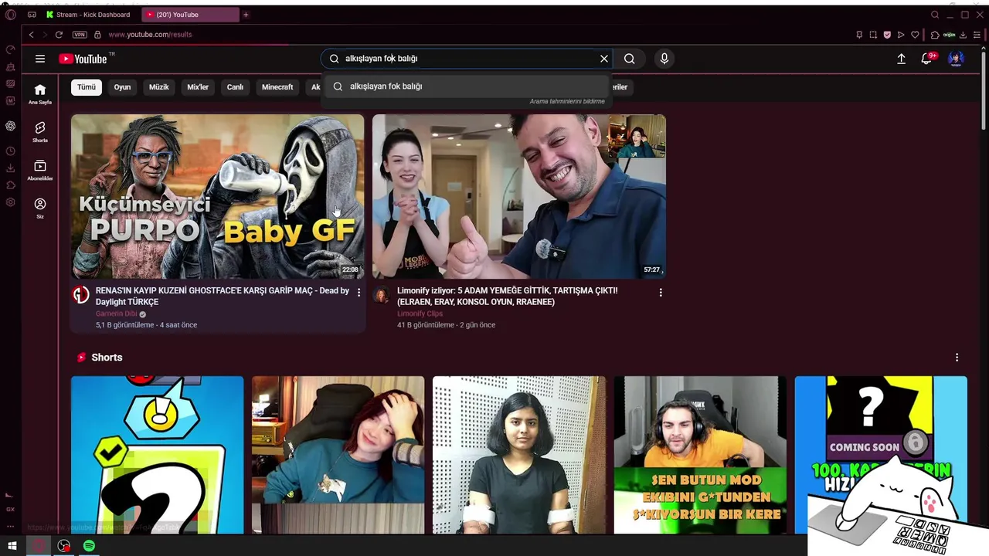Open the YouTube hamburger guide menu
The width and height of the screenshot is (989, 556).
tap(40, 59)
